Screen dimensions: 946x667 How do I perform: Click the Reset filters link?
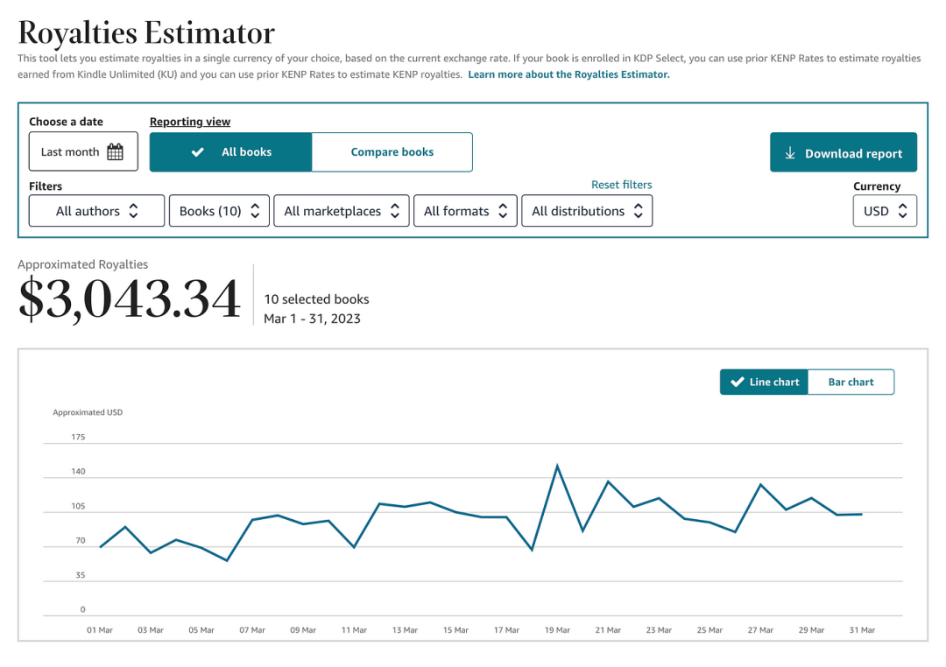click(621, 185)
